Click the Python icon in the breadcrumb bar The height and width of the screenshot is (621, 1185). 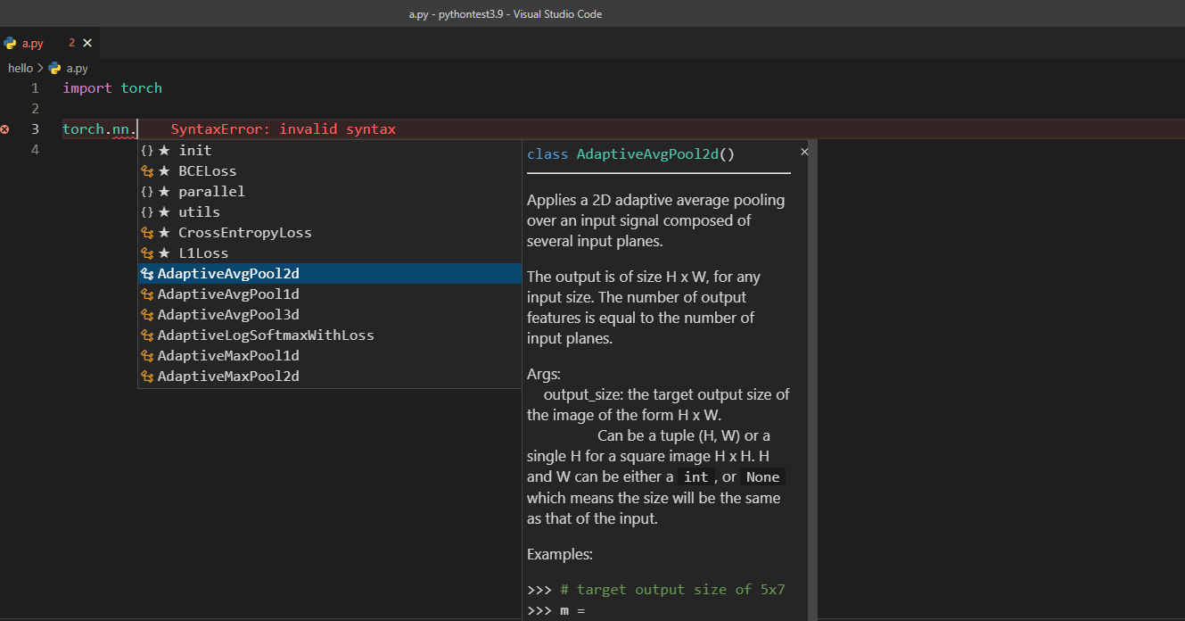[54, 68]
